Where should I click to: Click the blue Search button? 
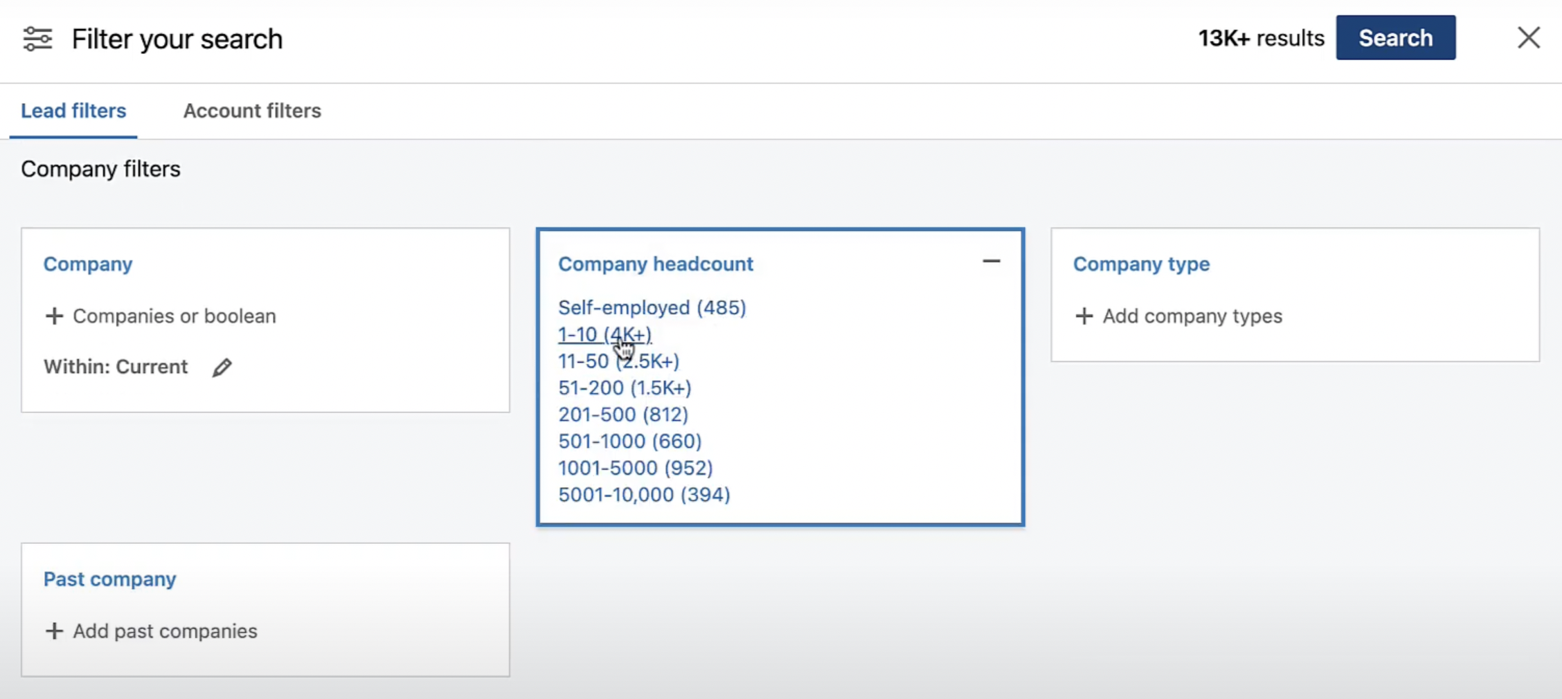point(1395,37)
